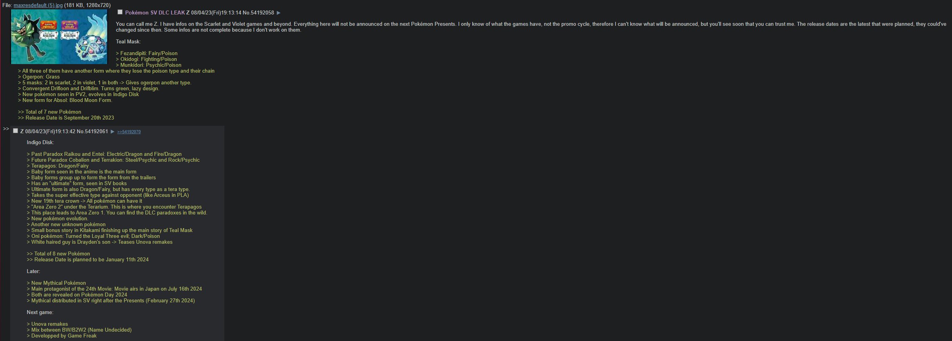952x341 pixels.
Task: Open post menu arrow after No.54192058
Action: [x=278, y=13]
